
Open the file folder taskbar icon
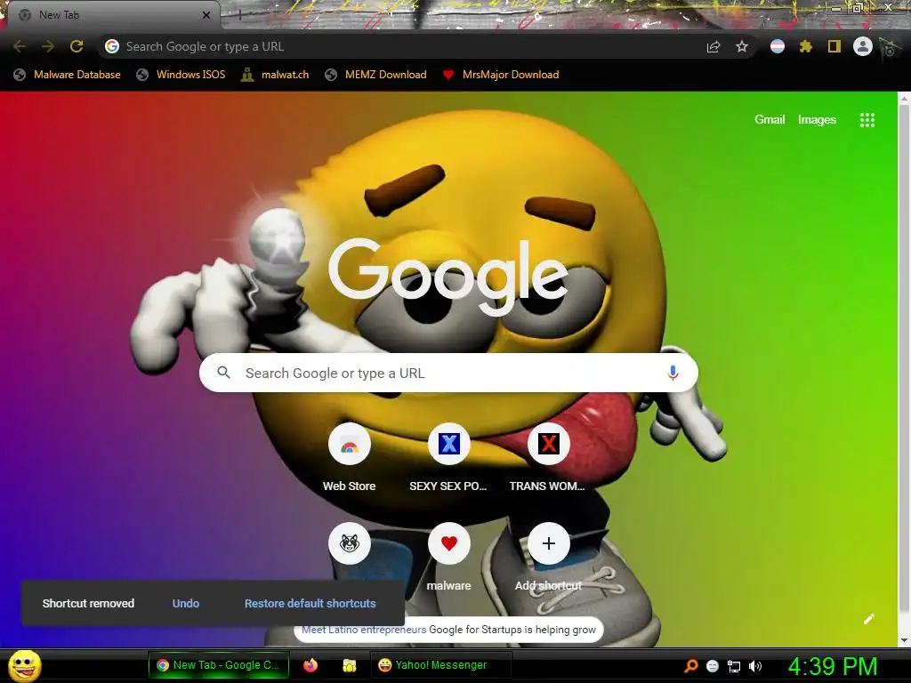tap(349, 665)
